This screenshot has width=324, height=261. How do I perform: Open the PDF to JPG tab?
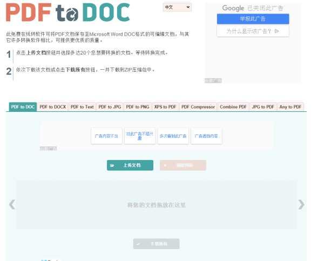pyautogui.click(x=110, y=107)
